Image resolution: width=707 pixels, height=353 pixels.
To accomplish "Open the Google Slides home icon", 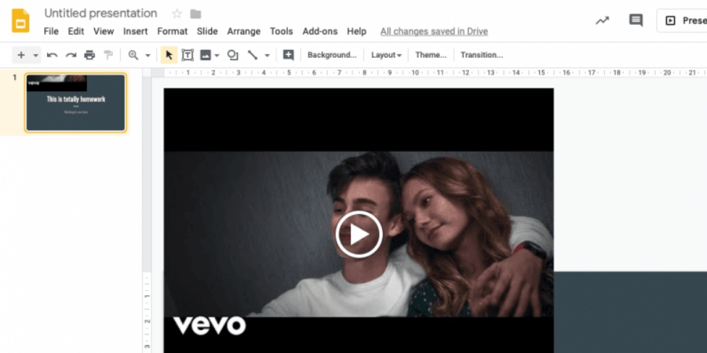I will 21,21.
